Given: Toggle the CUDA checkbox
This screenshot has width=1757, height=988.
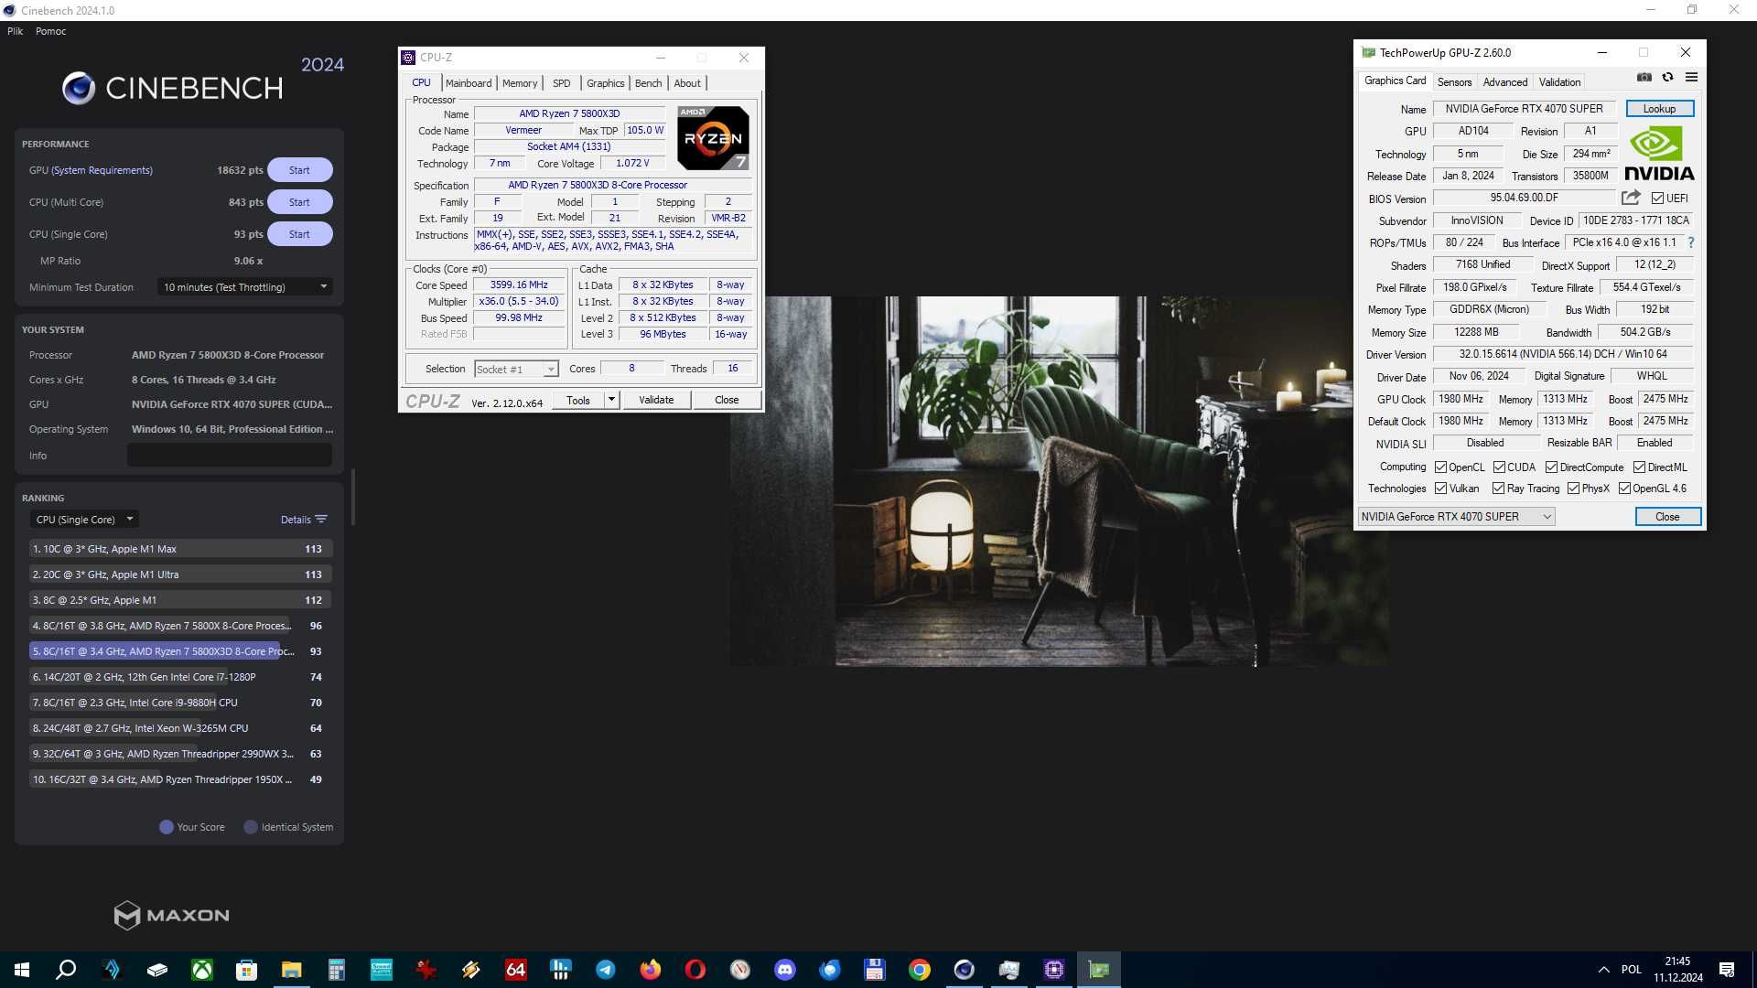Looking at the screenshot, I should pyautogui.click(x=1499, y=467).
